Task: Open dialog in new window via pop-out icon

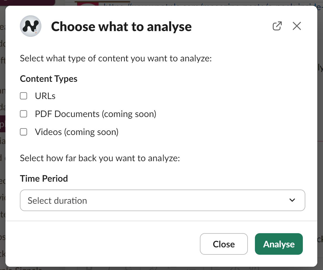Action: 277,26
